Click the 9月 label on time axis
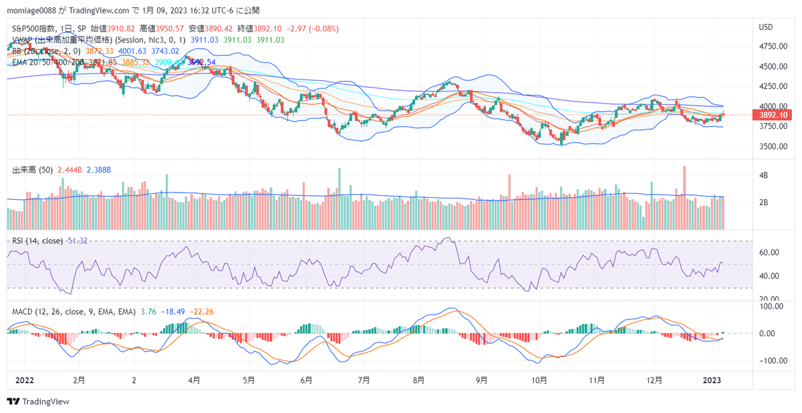The height and width of the screenshot is (413, 802). 482,380
